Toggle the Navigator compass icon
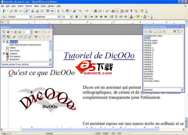Viewport: 188px width, 135px height. pyautogui.click(x=118, y=11)
